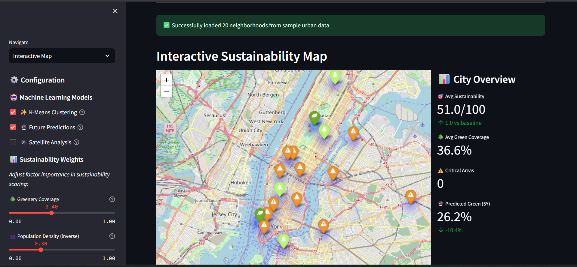
Task: Click the '51.0/100' sustainability value
Action: tap(461, 109)
